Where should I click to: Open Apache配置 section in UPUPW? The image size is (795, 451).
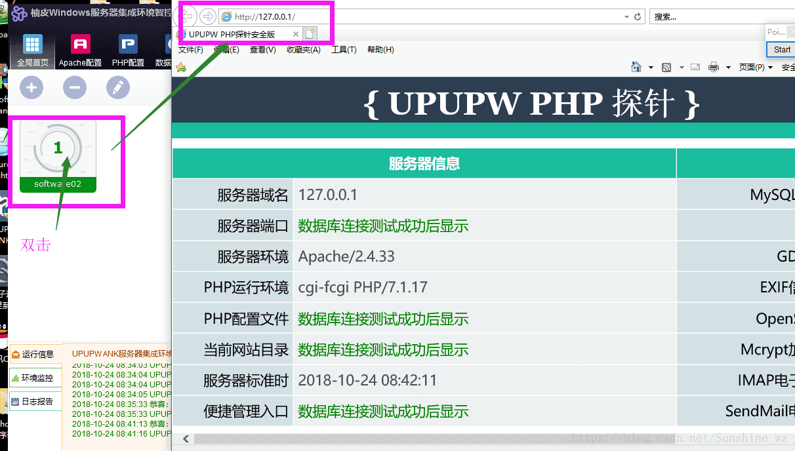[80, 50]
